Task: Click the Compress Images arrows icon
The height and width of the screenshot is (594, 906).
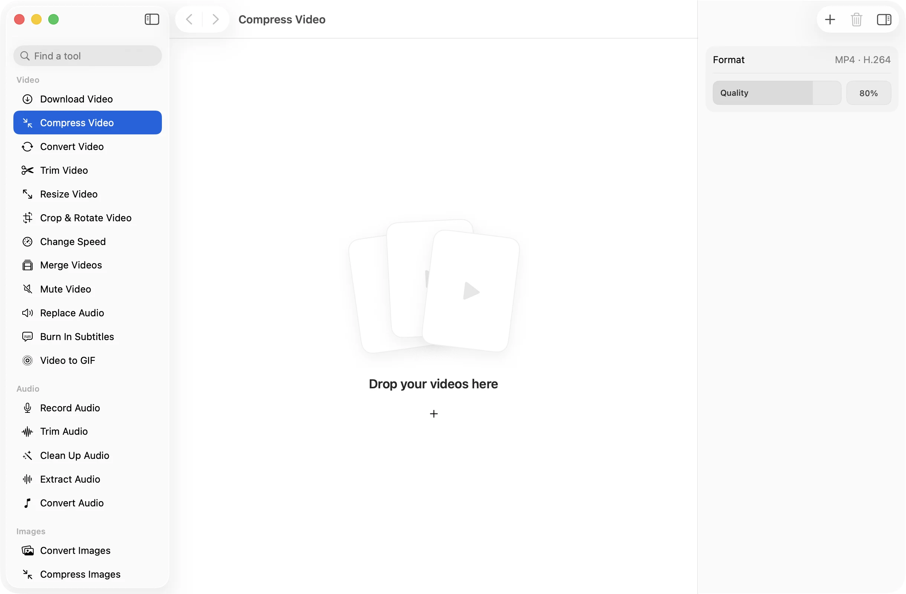Action: click(27, 574)
